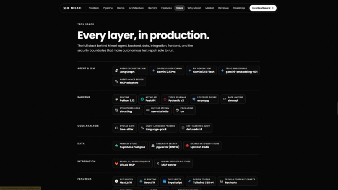Click the Pydantic v2 icon
The image size is (338, 190).
pyautogui.click(x=165, y=99)
